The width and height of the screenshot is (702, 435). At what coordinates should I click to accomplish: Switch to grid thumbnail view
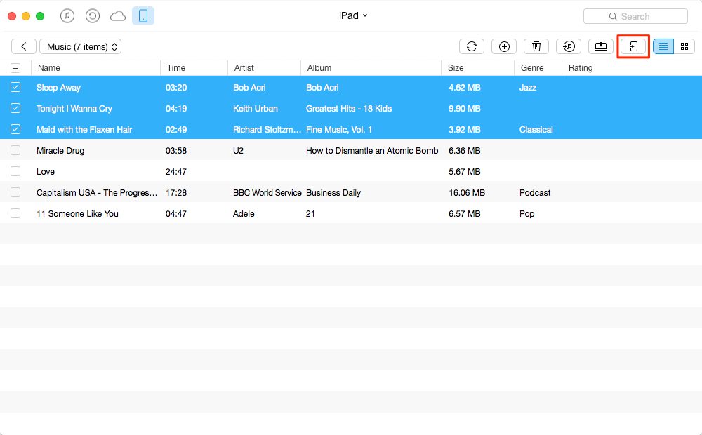684,46
